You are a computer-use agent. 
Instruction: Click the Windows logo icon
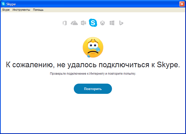coord(112,23)
